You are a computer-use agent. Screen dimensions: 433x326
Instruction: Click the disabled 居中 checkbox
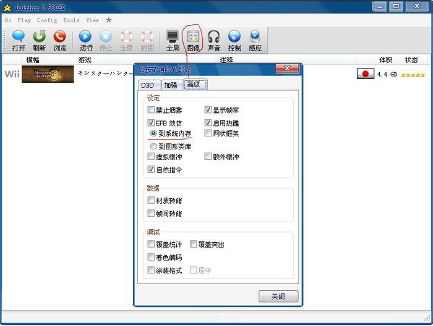[x=193, y=270]
